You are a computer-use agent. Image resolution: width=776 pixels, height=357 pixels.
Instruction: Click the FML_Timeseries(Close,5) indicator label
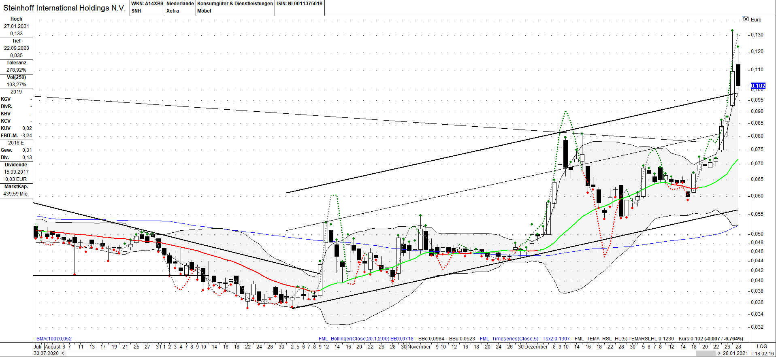click(509, 339)
